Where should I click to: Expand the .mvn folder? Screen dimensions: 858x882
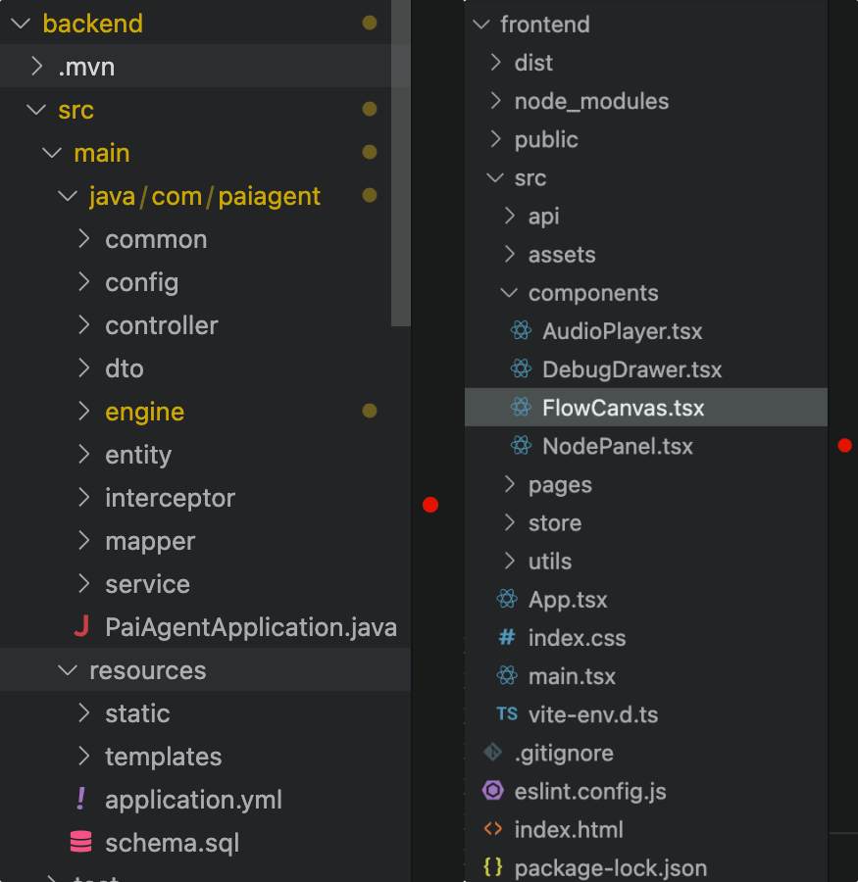click(x=37, y=67)
